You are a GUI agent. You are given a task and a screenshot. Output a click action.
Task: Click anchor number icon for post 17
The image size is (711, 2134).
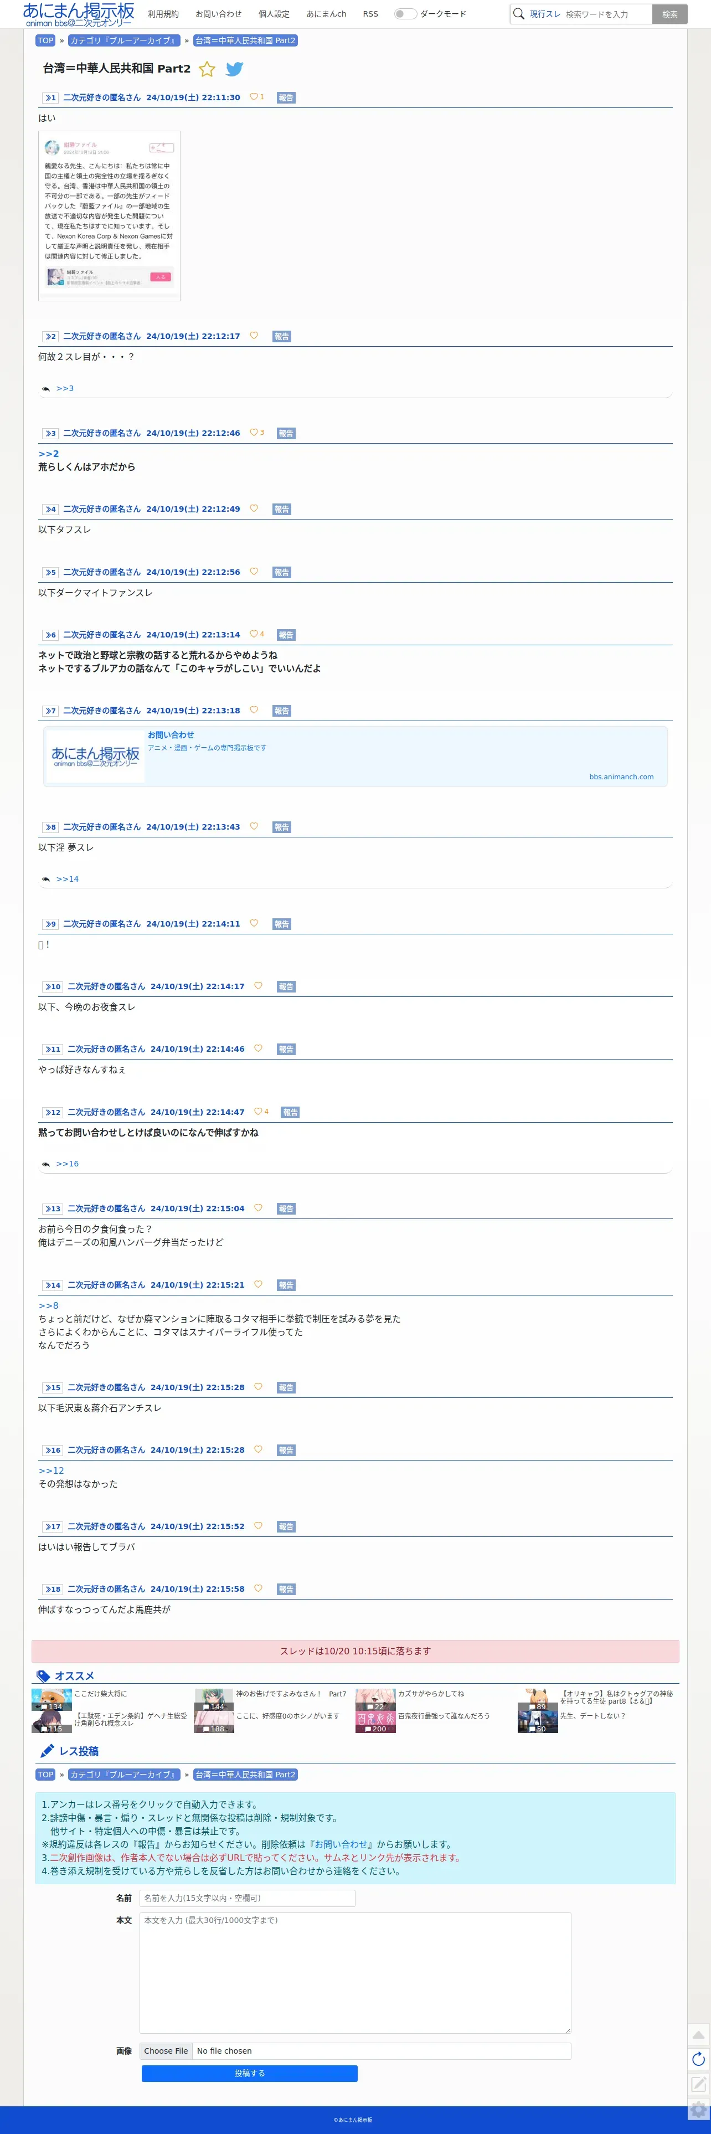[52, 1527]
